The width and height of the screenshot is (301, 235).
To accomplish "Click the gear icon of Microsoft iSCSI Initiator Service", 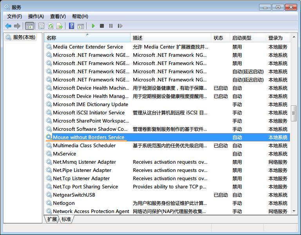I will tap(49, 113).
